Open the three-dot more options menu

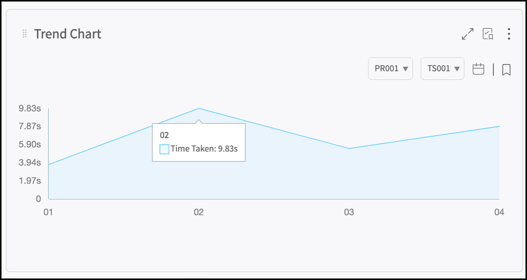[x=509, y=34]
